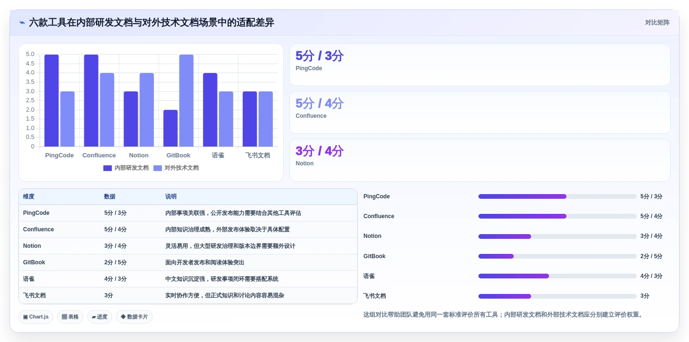The image size is (689, 342).
Task: Click the GitBook progress bar
Action: click(557, 256)
